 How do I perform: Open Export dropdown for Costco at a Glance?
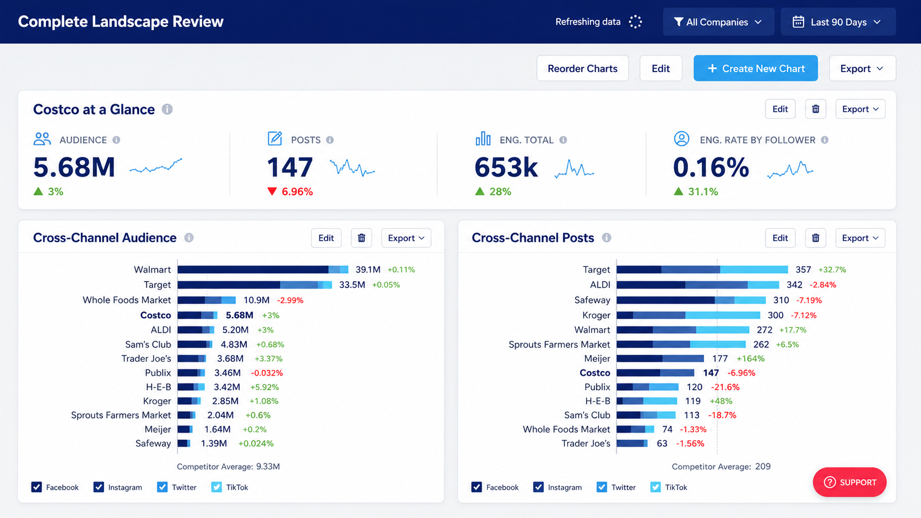point(860,109)
